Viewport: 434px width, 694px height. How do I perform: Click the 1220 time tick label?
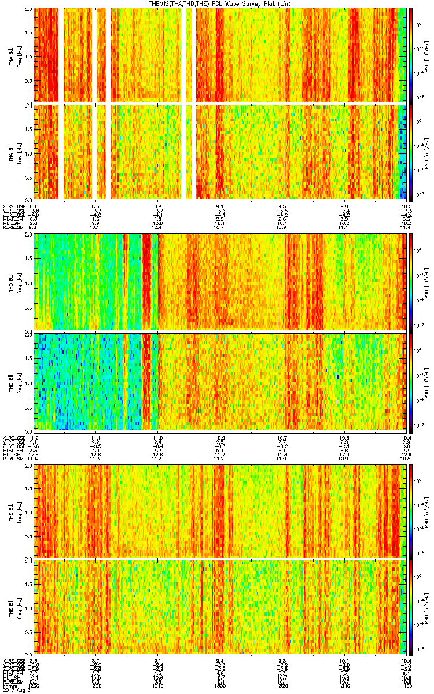[x=95, y=686]
